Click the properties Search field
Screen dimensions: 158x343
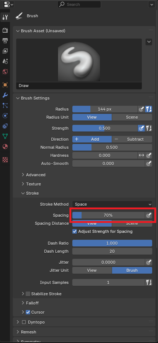pos(79,4)
